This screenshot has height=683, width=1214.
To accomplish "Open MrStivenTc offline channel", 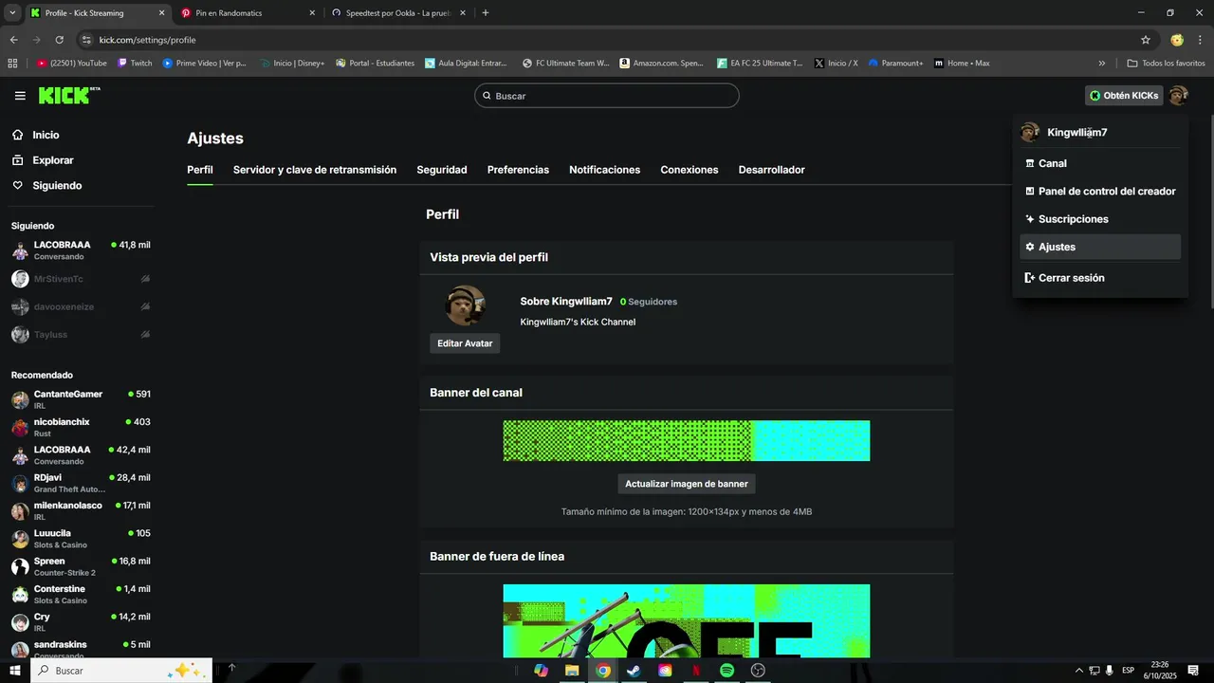I will (81, 279).
